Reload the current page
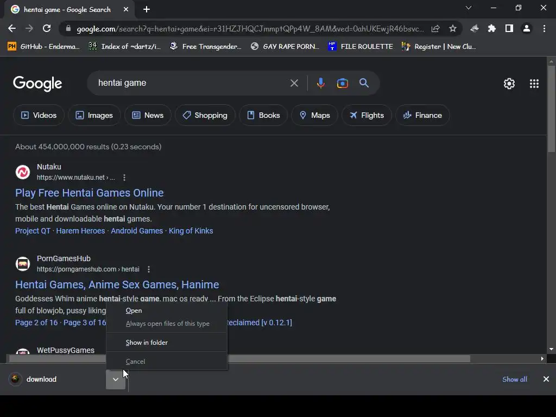 [47, 29]
